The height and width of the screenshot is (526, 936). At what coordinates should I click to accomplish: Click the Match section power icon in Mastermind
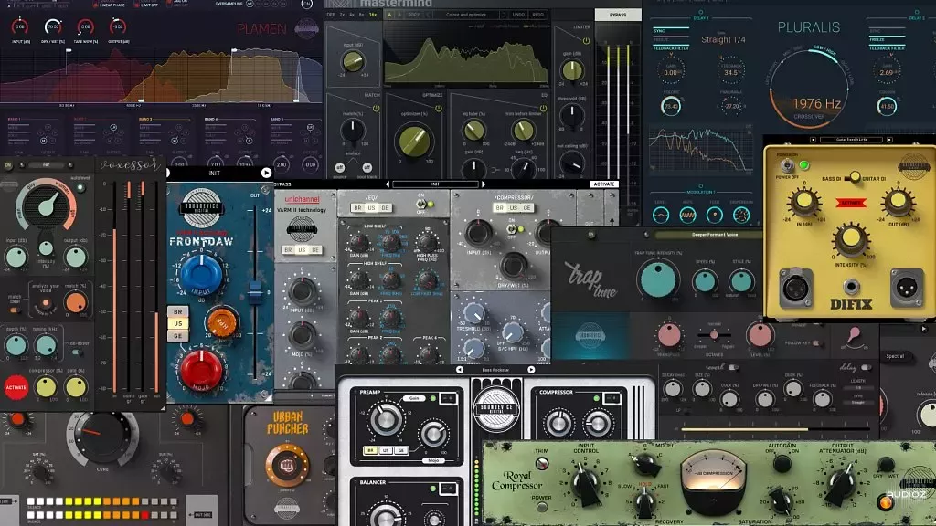click(376, 109)
